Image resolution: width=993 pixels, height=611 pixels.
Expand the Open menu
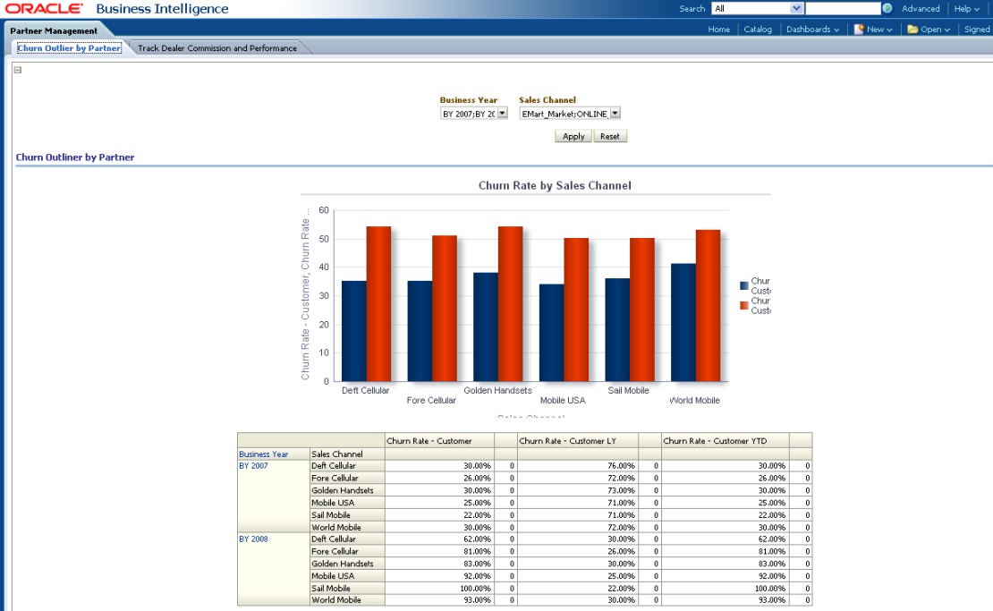(935, 30)
